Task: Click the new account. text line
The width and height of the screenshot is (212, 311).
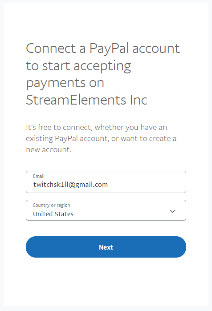Action: pos(49,149)
